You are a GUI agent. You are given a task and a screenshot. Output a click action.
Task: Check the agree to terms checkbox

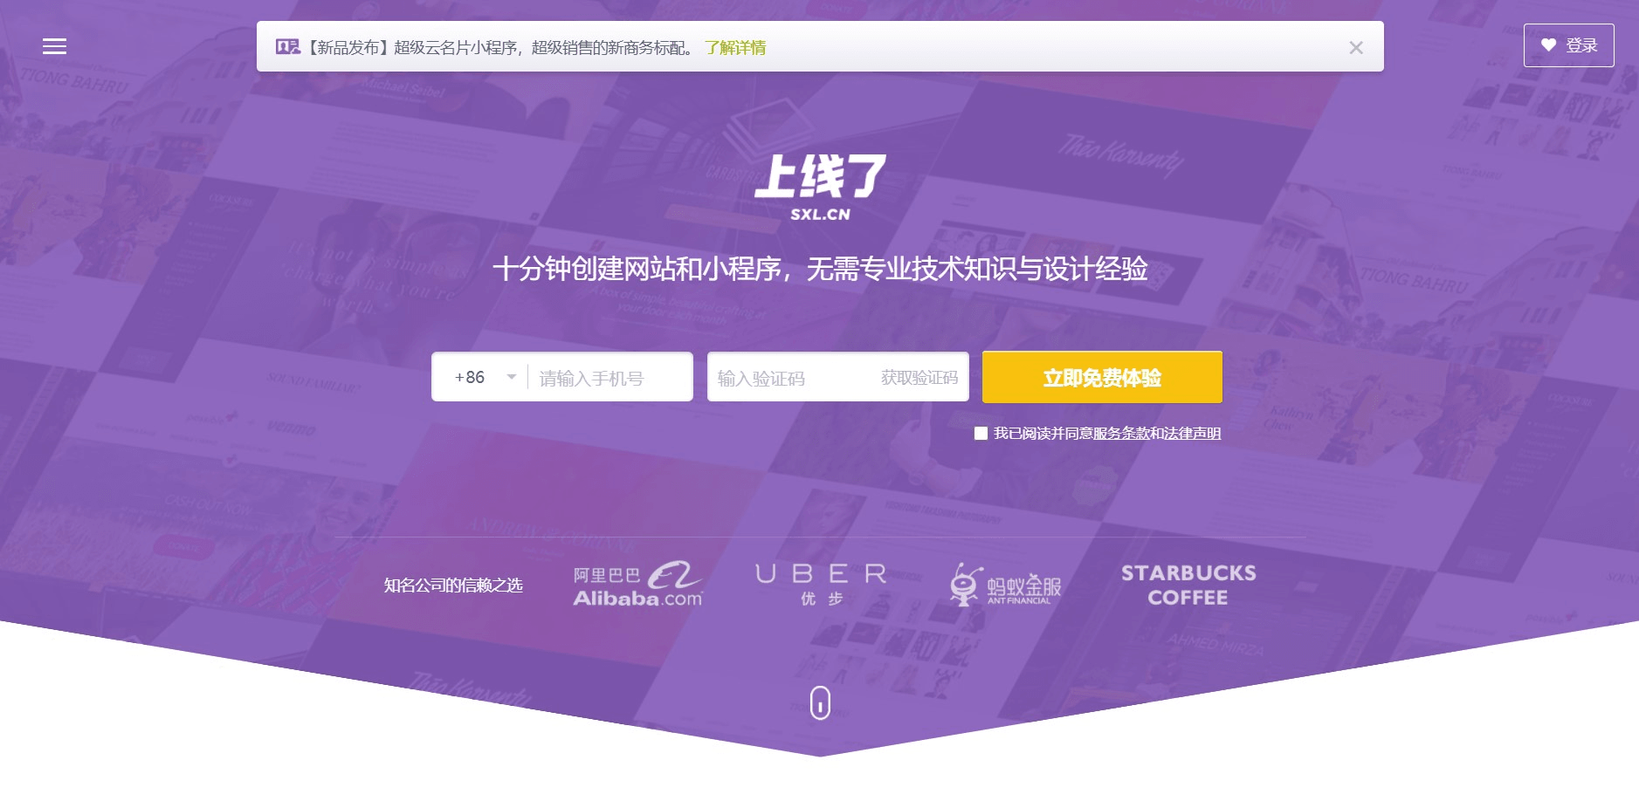click(981, 434)
